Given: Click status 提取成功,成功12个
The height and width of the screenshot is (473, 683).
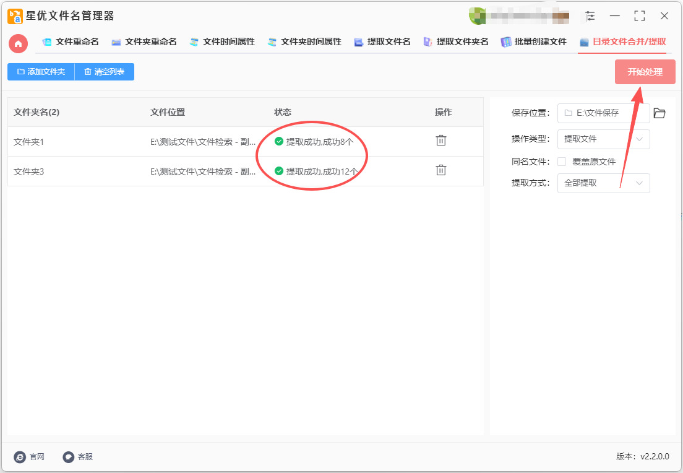Looking at the screenshot, I should [317, 171].
